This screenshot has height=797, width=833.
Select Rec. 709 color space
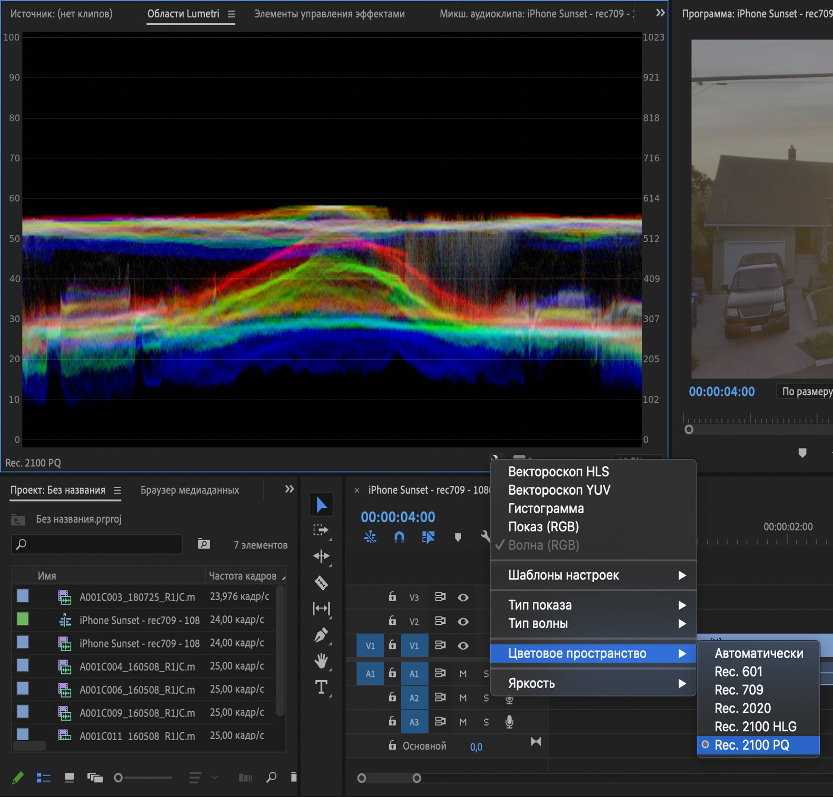tap(739, 690)
